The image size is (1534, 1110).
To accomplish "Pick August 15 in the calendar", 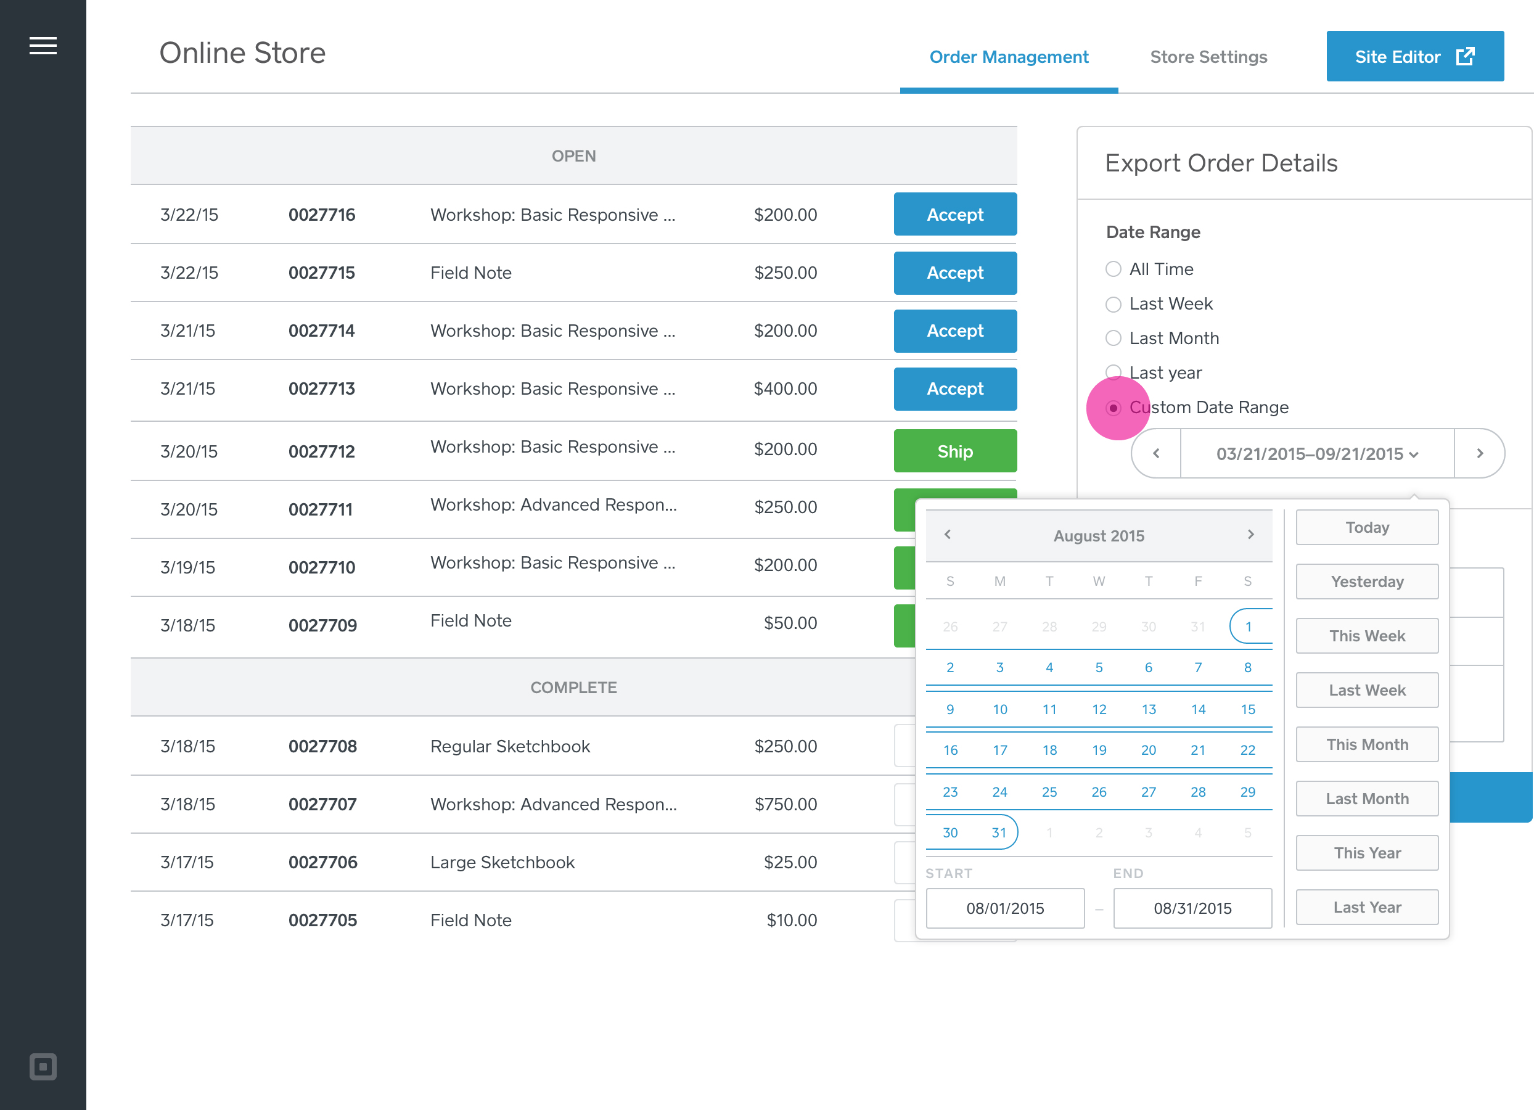I will click(x=1247, y=709).
